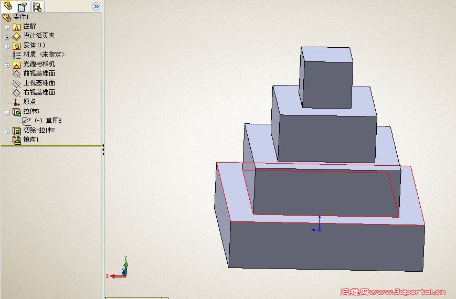Select the 拉伸5 feature label
This screenshot has width=456, height=299.
[x=31, y=111]
